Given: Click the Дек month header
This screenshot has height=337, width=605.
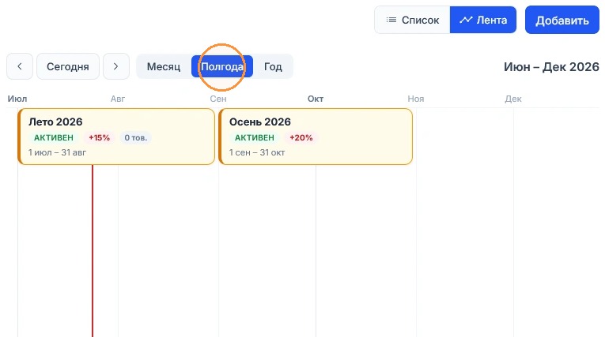Looking at the screenshot, I should (512, 99).
